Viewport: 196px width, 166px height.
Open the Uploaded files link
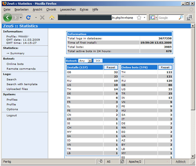click(17, 89)
